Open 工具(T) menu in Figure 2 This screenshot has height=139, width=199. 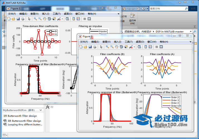pyautogui.click(x=129, y=42)
